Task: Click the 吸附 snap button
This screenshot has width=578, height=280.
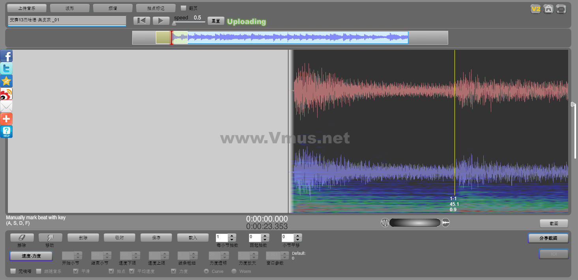Action: [x=120, y=237]
